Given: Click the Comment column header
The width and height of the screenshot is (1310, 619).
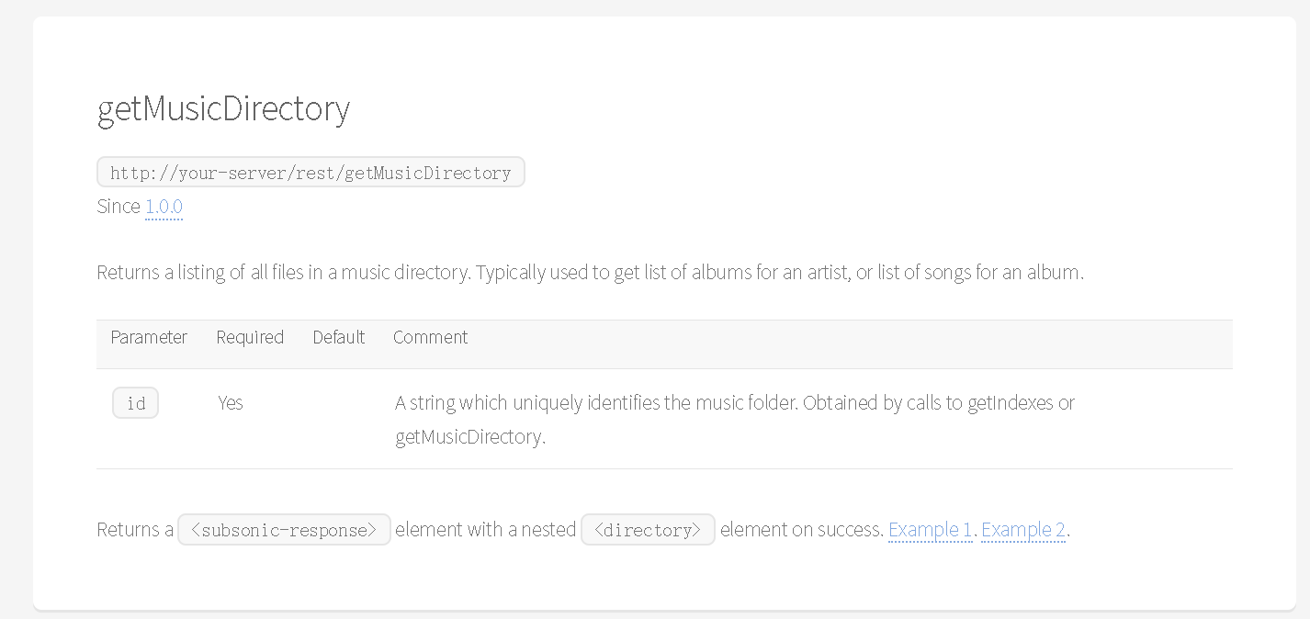Looking at the screenshot, I should pos(431,337).
